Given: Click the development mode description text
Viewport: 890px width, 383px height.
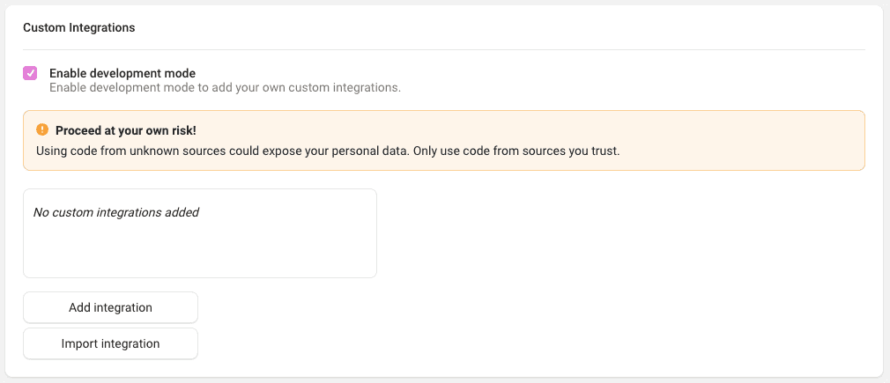Looking at the screenshot, I should coord(226,88).
